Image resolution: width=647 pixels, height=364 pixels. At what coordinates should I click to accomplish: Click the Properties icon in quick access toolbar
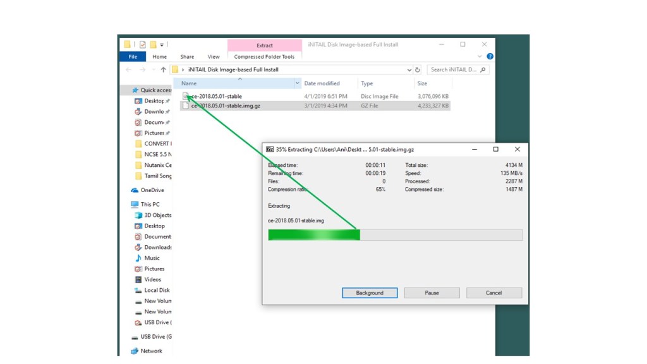click(143, 45)
